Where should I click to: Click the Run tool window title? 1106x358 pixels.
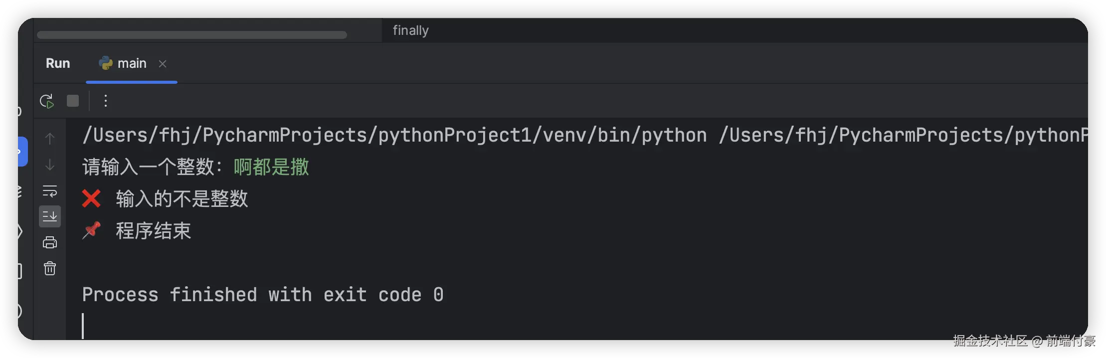[58, 63]
